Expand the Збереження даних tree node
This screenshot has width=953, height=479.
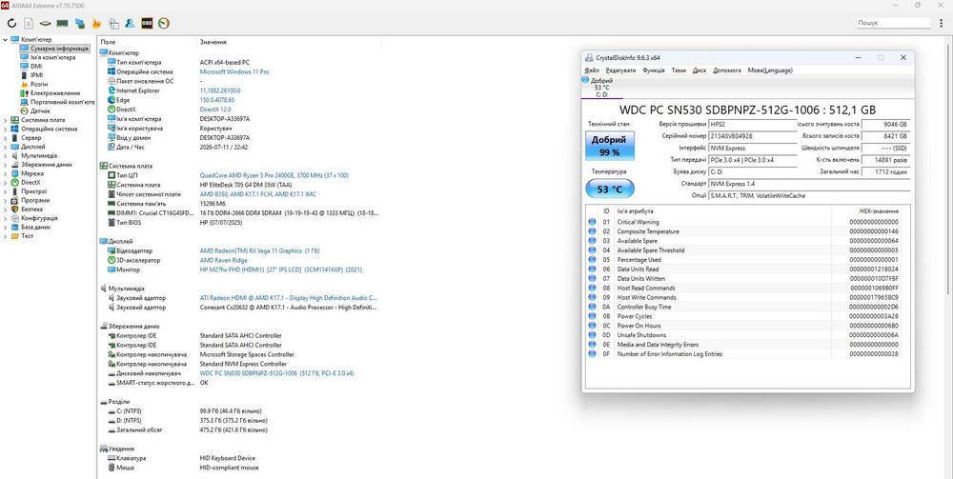[x=6, y=165]
